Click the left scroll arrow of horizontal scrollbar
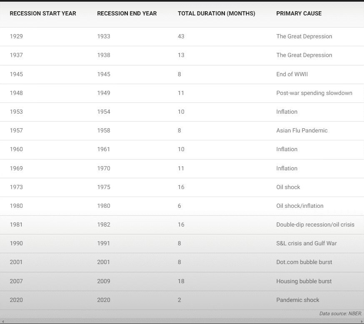 click(x=2, y=321)
